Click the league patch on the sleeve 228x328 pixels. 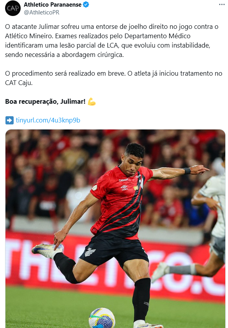point(95,188)
